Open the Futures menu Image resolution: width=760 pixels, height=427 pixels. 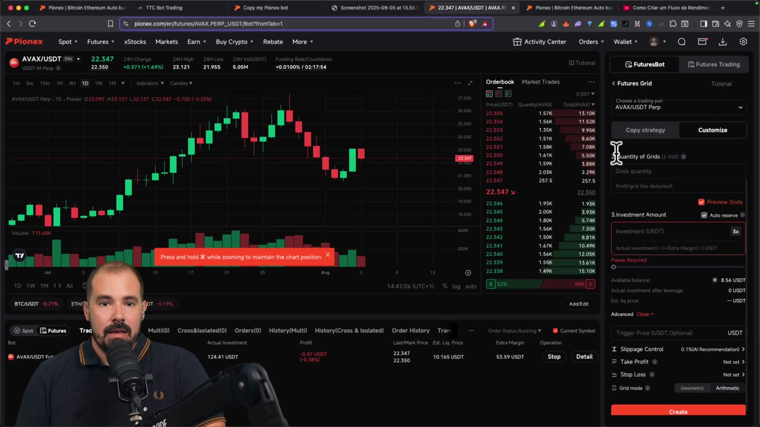[x=101, y=42]
